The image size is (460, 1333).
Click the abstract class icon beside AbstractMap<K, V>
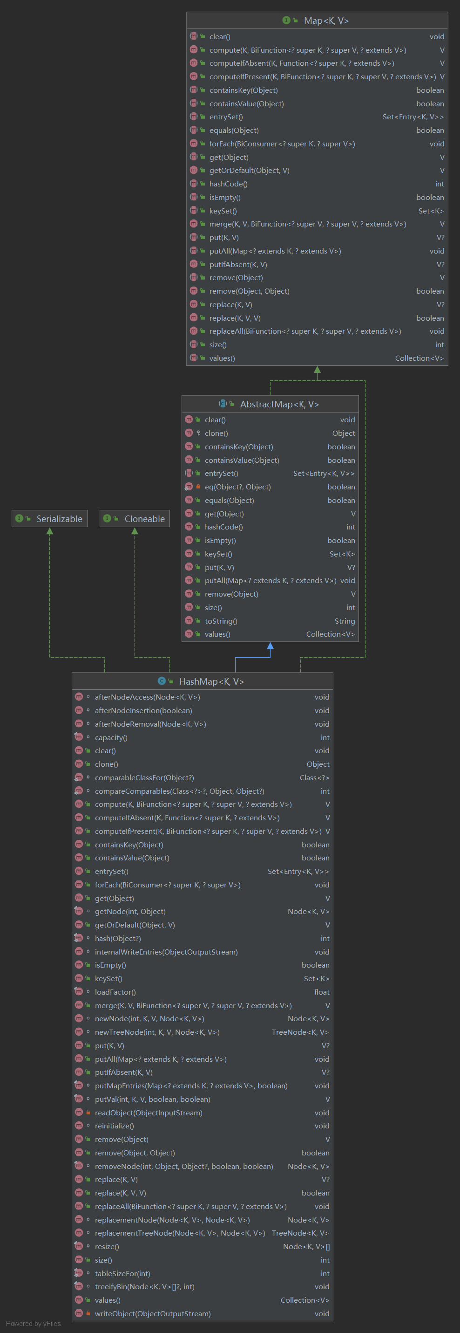coord(223,404)
